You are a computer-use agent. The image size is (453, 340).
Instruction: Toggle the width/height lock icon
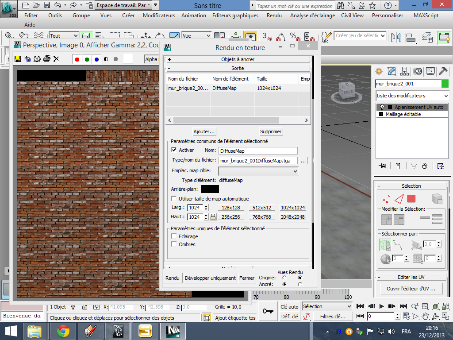[x=213, y=217]
